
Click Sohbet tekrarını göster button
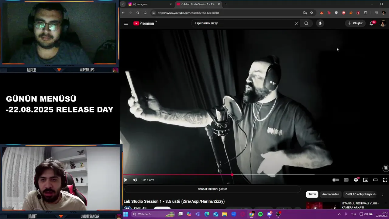(212, 189)
